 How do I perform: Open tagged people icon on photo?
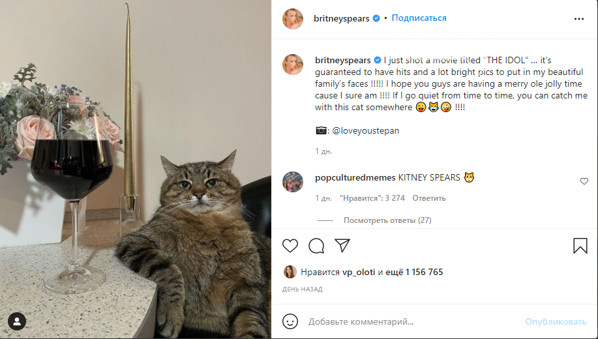click(x=17, y=321)
